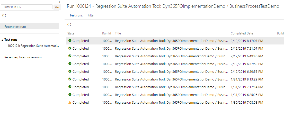Click orange warning icon on 1/30/2019 run

70,102
